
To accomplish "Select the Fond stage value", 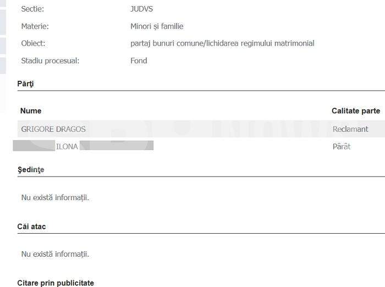I will pos(139,60).
